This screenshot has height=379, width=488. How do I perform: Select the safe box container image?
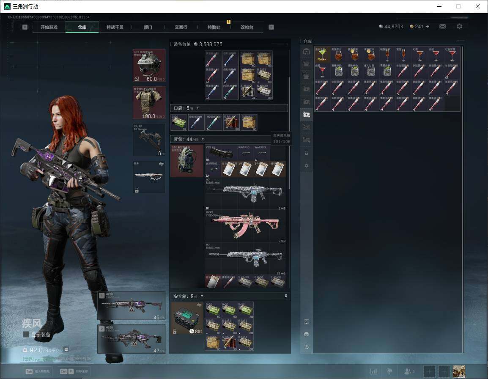(187, 318)
